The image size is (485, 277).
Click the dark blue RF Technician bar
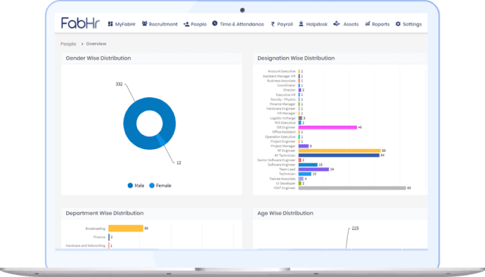point(339,156)
